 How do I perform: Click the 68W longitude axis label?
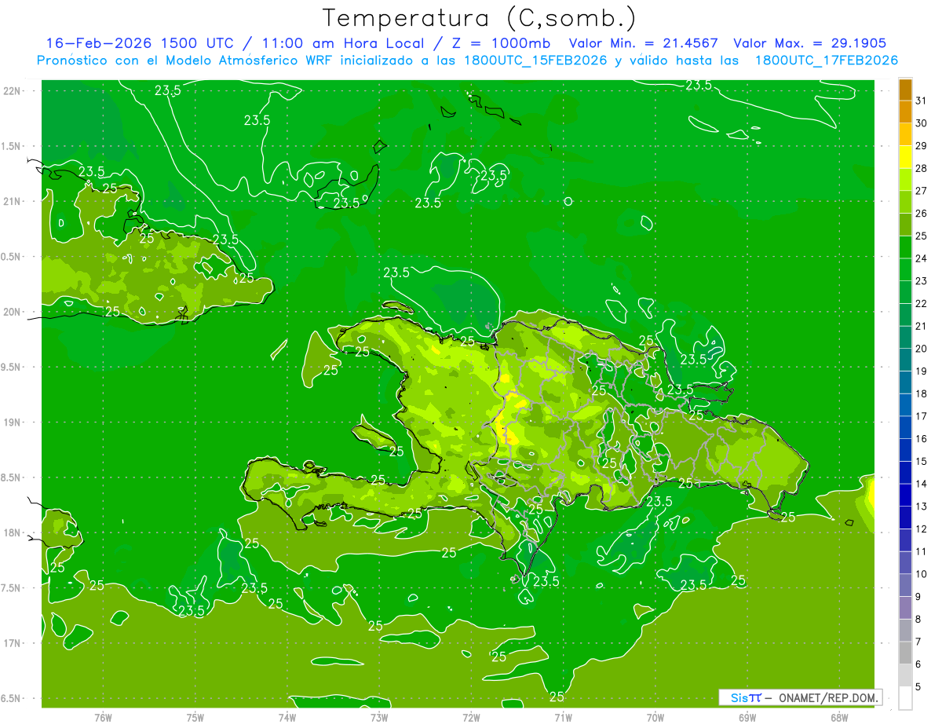coord(838,717)
